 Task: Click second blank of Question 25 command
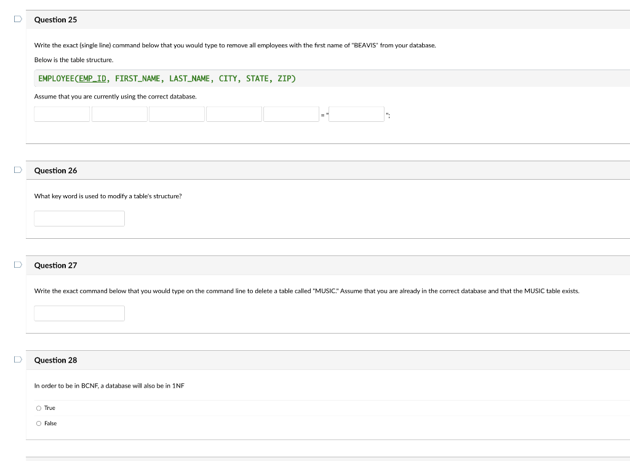[119, 114]
